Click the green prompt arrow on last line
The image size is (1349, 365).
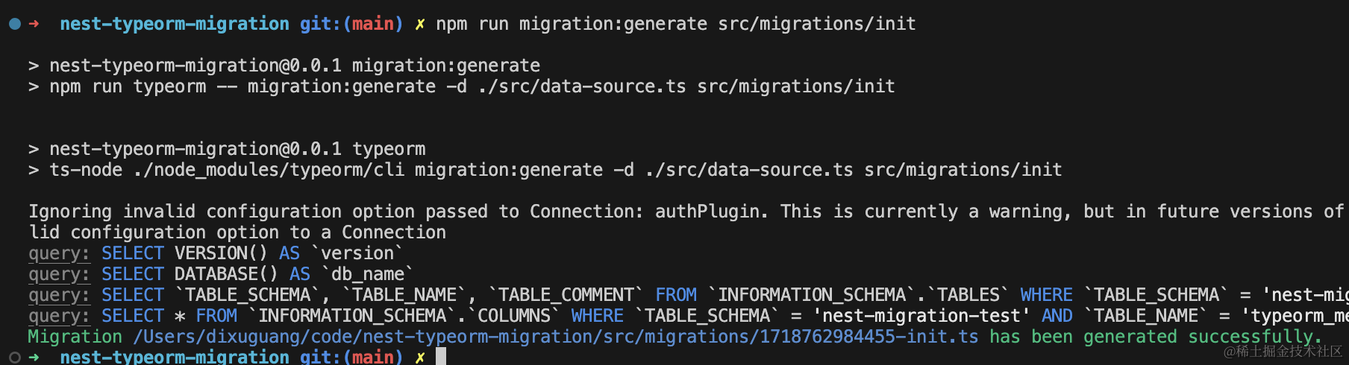[x=34, y=358]
